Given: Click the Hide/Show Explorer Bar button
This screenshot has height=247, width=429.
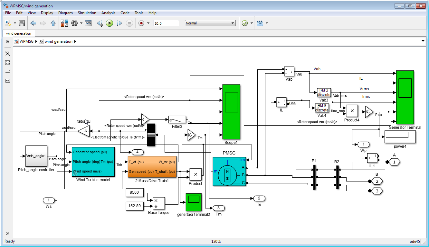Looking at the screenshot, I should pyautogui.click(x=8, y=41).
